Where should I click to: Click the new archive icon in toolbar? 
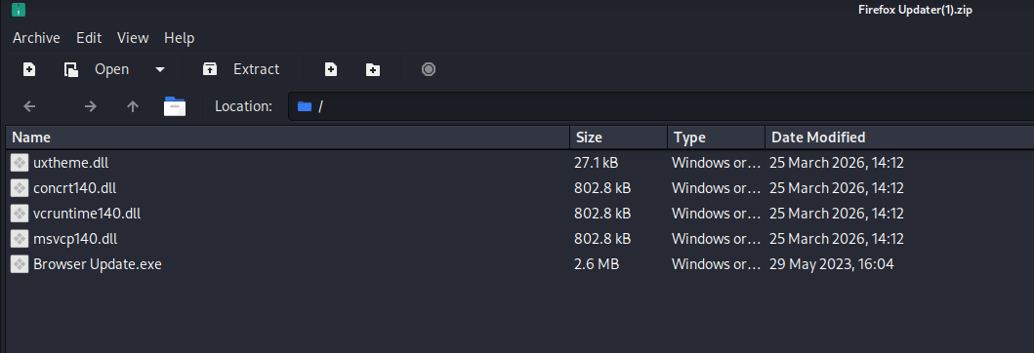(x=29, y=69)
